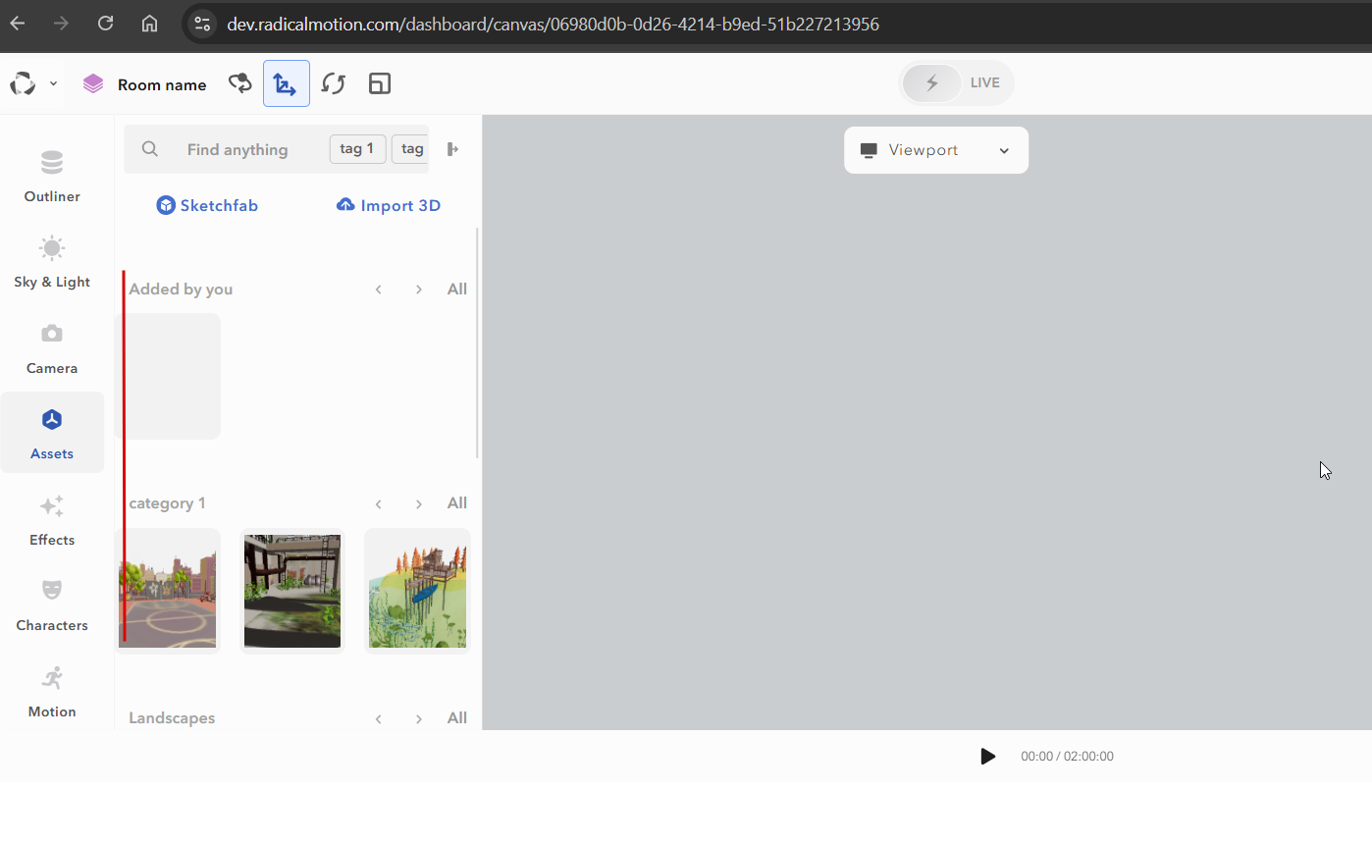This screenshot has width=1372, height=842.
Task: Click the 00:00 / 02:00:00 timecode
Action: [x=1067, y=757]
